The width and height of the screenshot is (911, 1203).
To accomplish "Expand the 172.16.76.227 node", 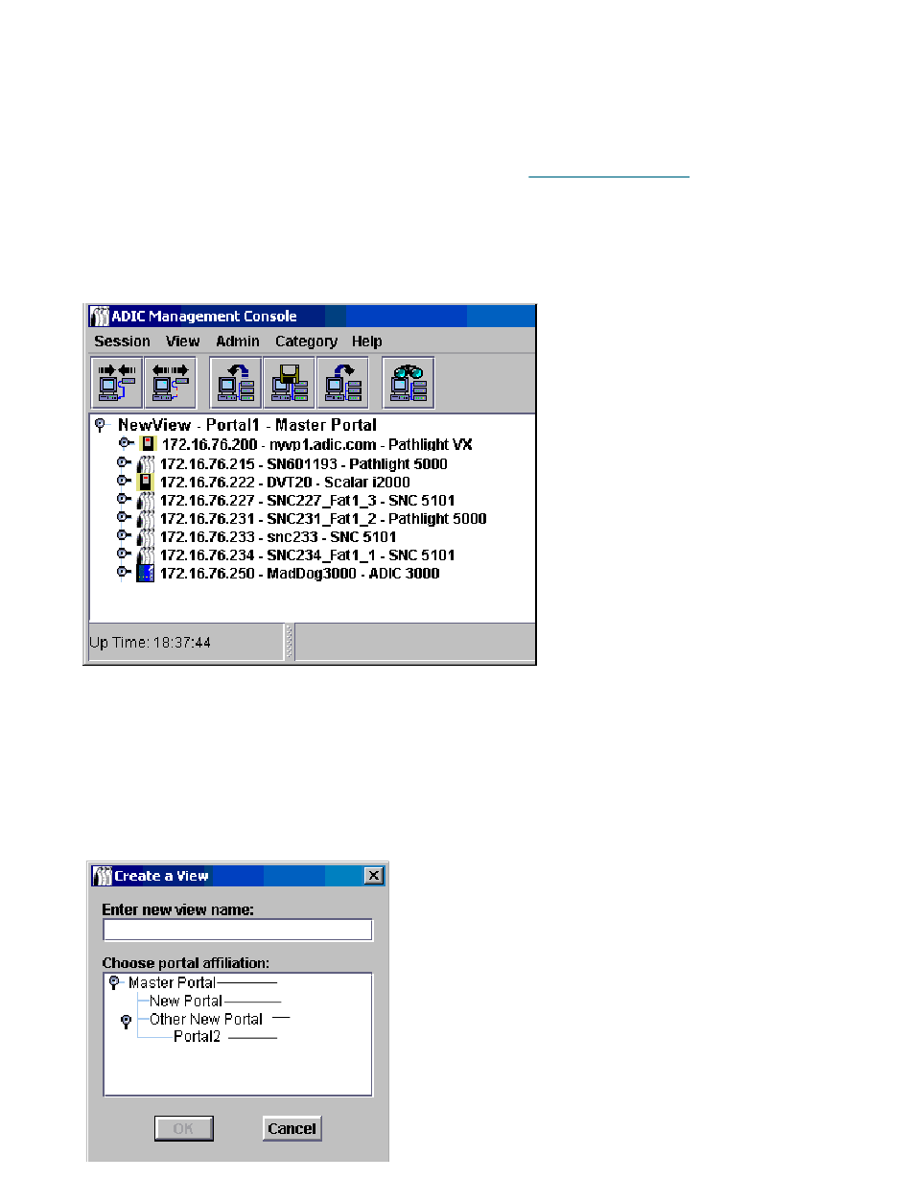I will 123,499.
